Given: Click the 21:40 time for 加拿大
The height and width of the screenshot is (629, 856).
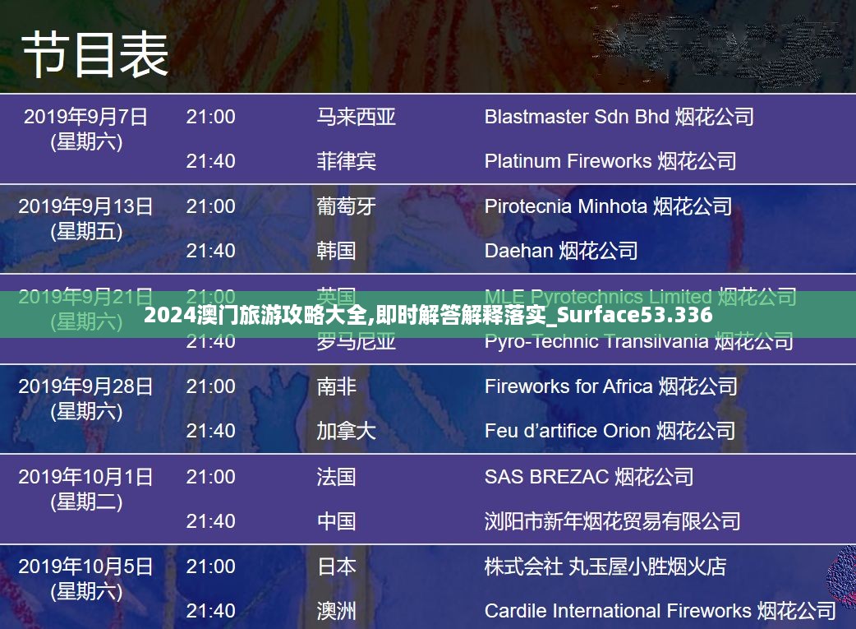Looking at the screenshot, I should coord(211,431).
